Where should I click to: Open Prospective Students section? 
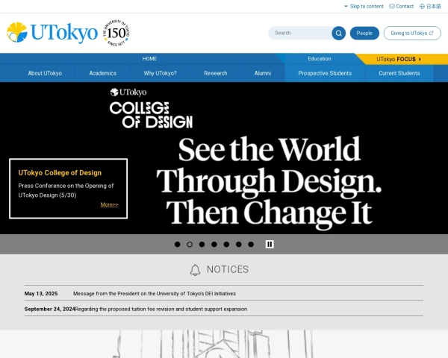click(x=325, y=73)
